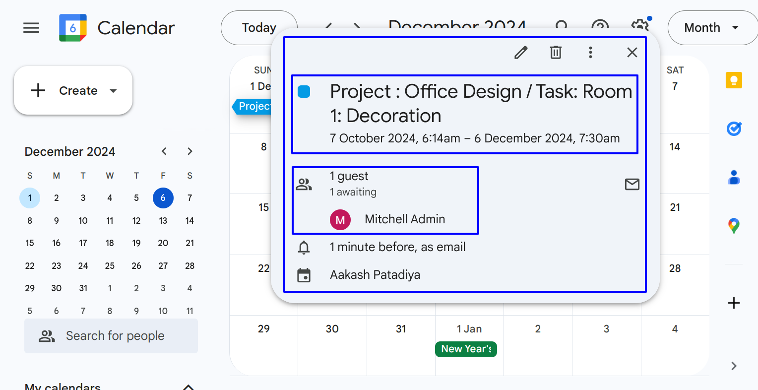Delete the event with trash icon
The image size is (758, 390).
[556, 53]
